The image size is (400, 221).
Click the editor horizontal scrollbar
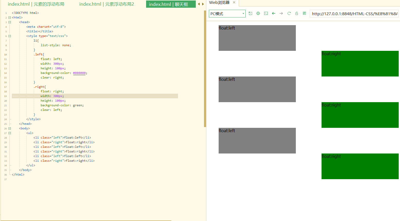(86, 220)
